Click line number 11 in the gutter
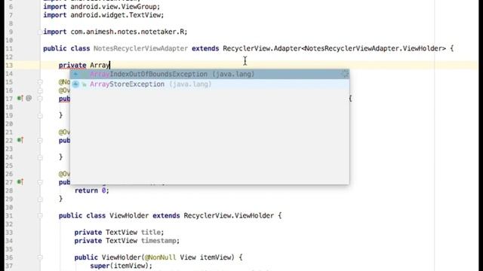Image resolution: width=483 pixels, height=271 pixels. click(x=9, y=48)
